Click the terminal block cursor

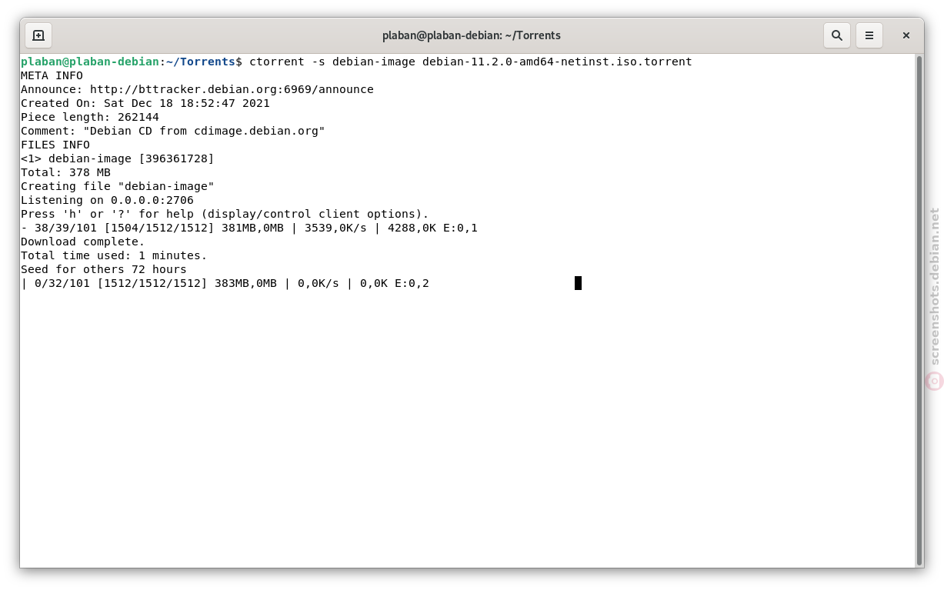pyautogui.click(x=578, y=283)
